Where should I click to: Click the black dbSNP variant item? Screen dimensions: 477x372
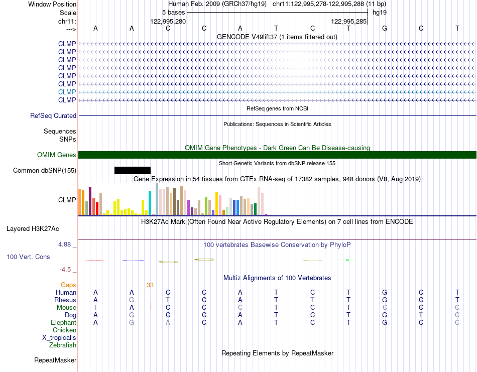coord(133,170)
